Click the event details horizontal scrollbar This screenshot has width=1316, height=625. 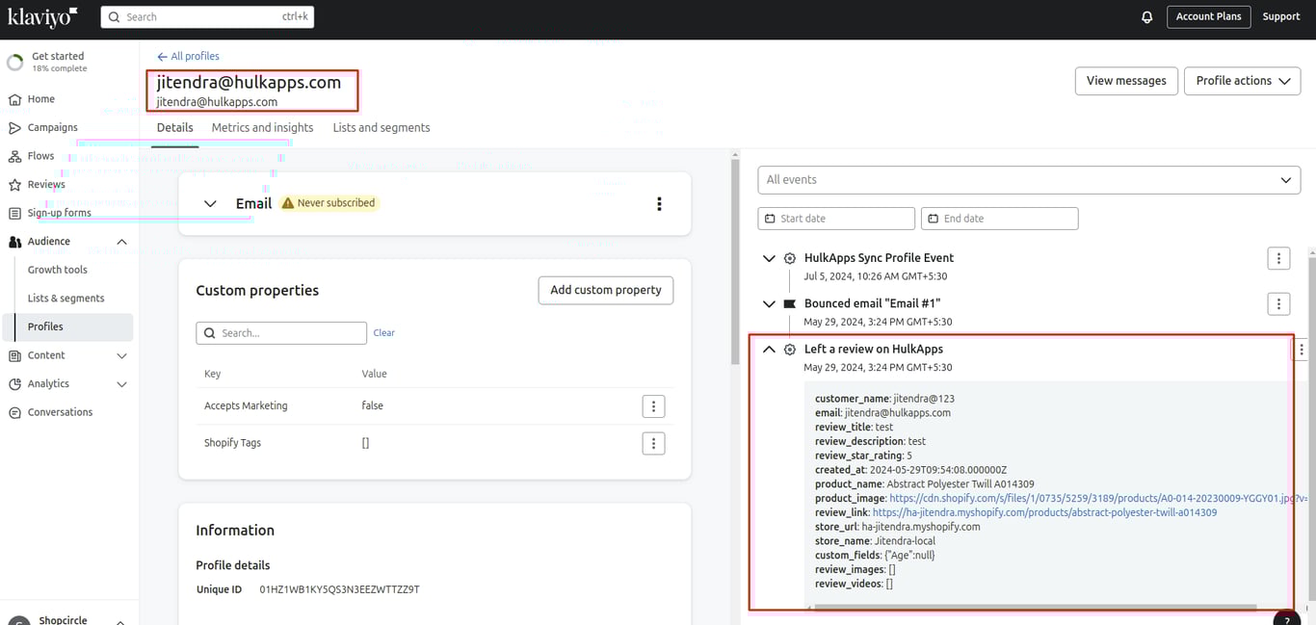1035,608
